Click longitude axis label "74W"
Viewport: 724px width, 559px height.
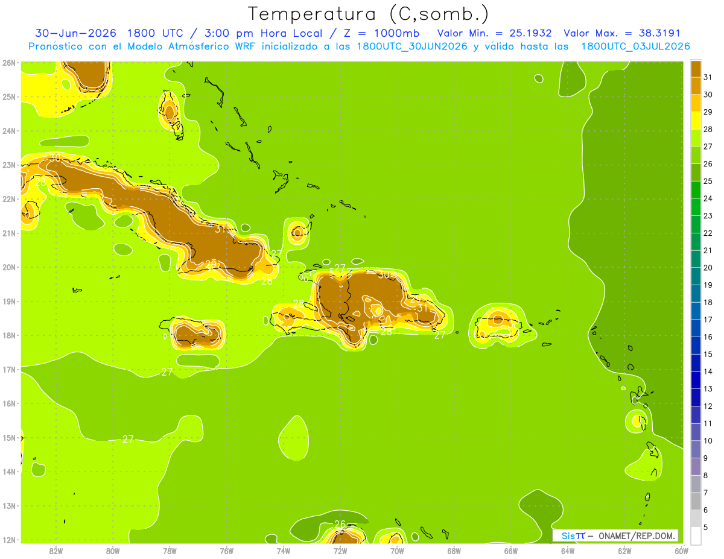click(x=283, y=551)
